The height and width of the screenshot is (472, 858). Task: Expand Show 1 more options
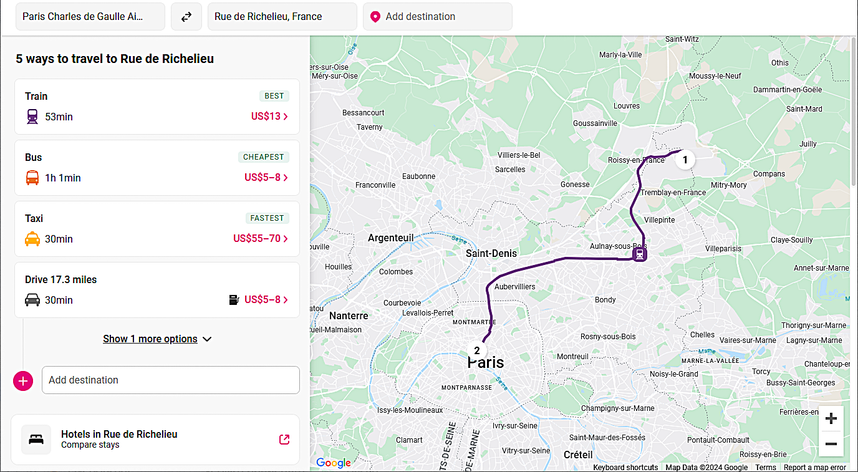coord(157,339)
